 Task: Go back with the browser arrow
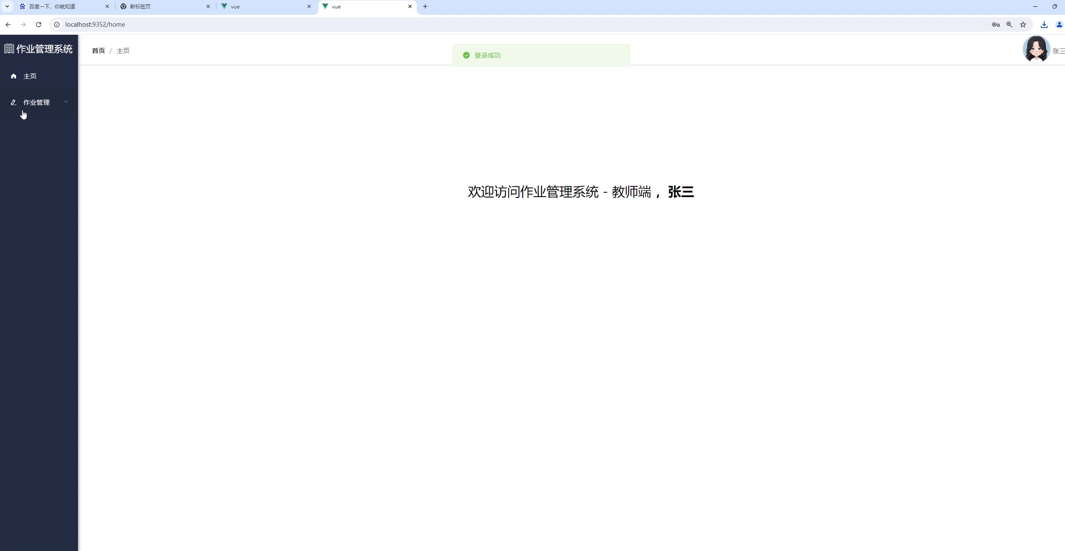[x=8, y=25]
